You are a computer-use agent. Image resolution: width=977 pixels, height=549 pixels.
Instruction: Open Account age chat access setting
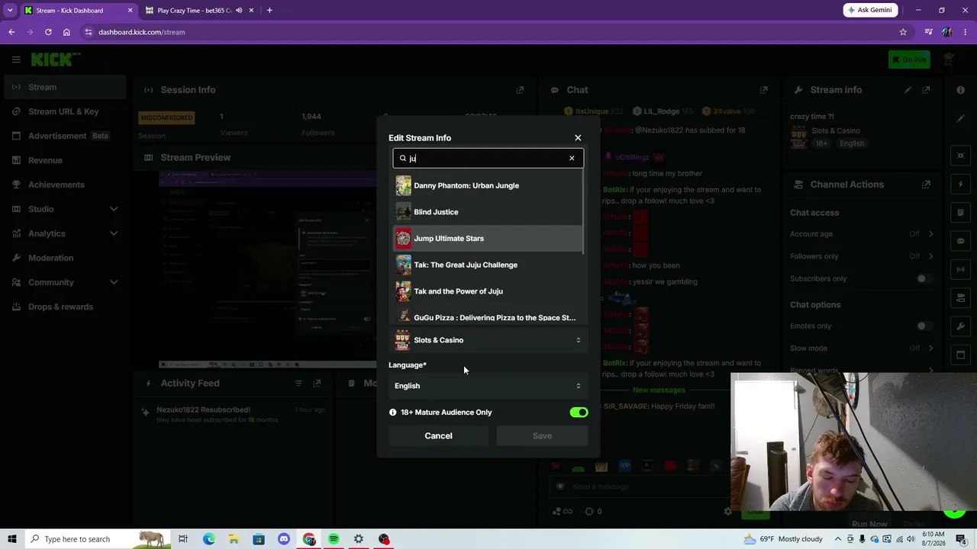(862, 234)
